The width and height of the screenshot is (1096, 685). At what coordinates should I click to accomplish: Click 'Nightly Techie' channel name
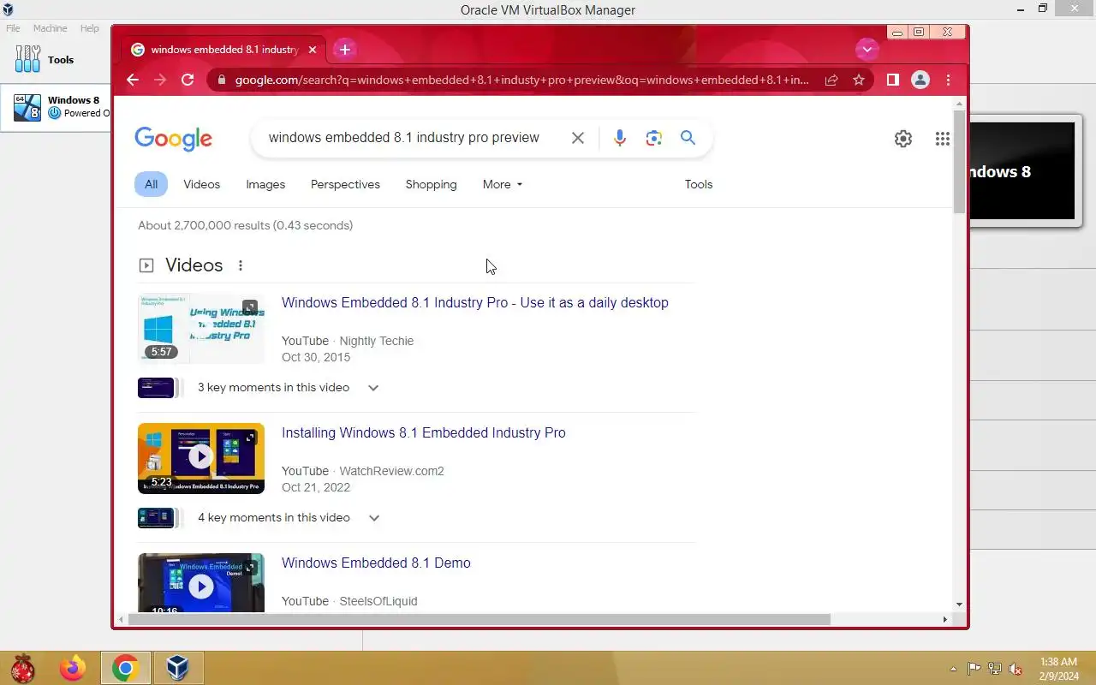(377, 341)
